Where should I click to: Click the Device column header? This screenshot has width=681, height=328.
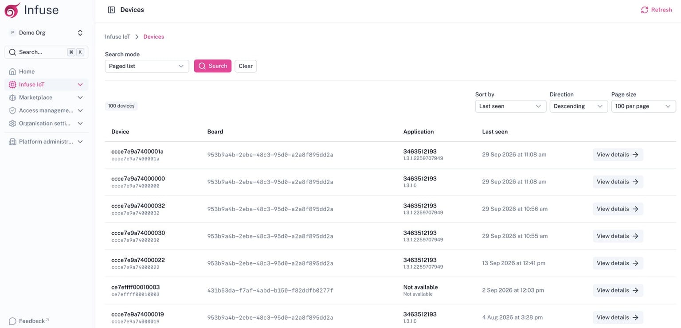pos(120,132)
